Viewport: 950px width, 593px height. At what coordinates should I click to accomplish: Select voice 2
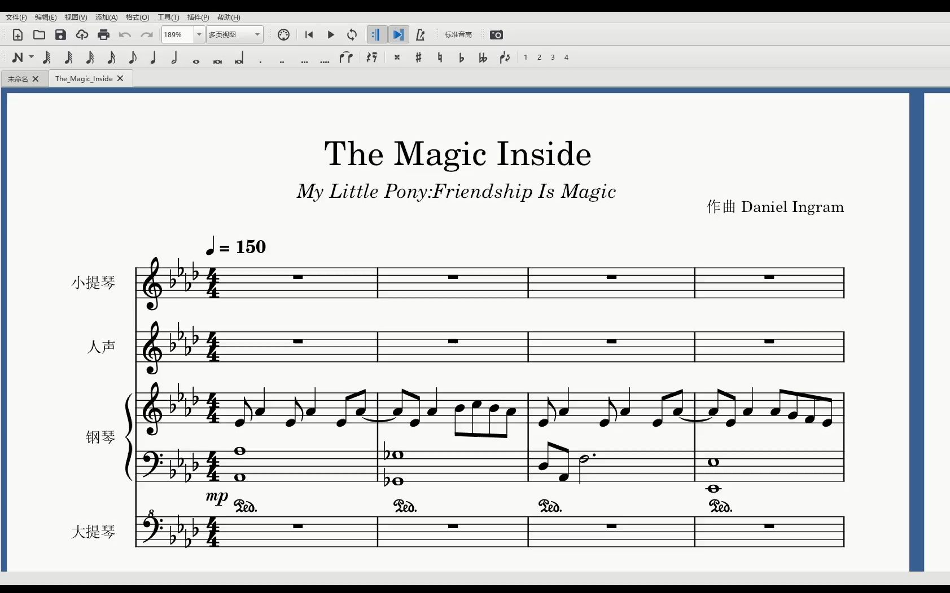tap(539, 57)
